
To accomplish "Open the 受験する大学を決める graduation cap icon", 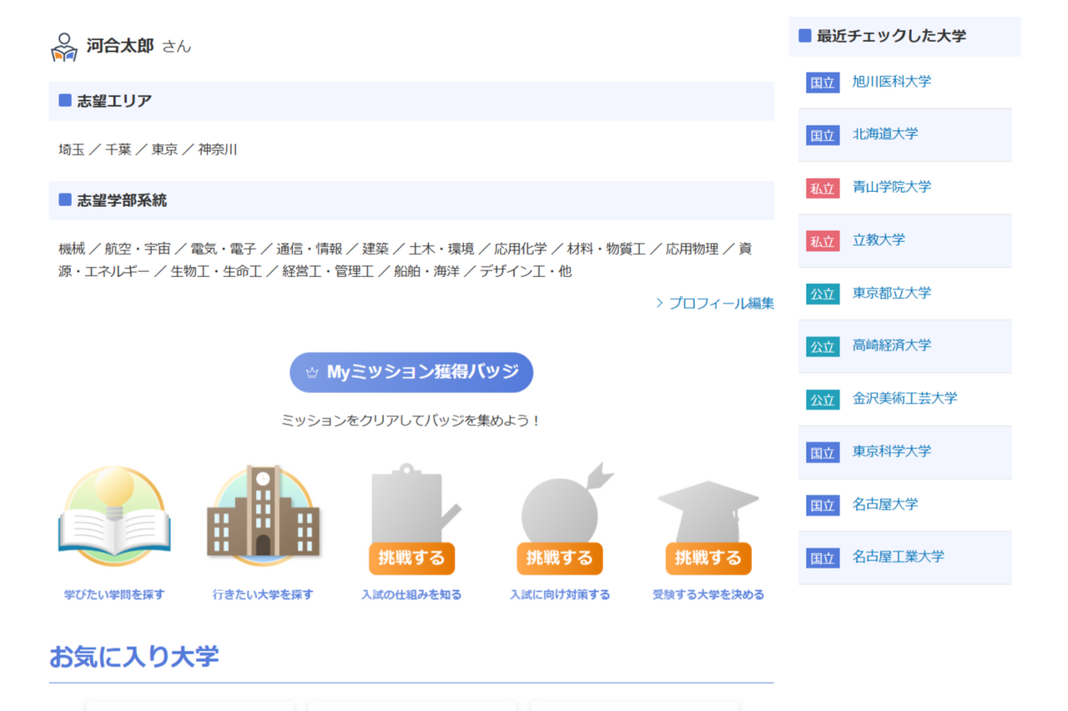I will (x=708, y=509).
